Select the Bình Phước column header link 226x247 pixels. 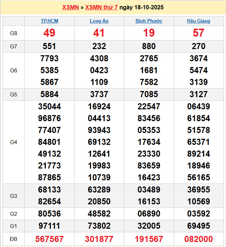pos(149,21)
